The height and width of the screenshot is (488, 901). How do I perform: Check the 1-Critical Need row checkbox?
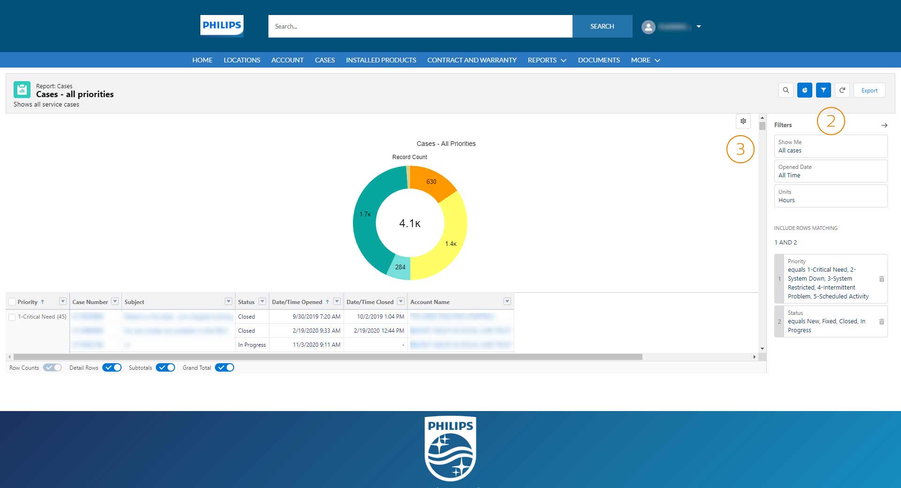click(x=12, y=317)
